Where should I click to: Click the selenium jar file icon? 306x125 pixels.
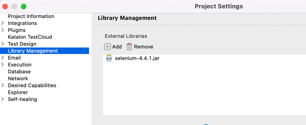click(109, 58)
